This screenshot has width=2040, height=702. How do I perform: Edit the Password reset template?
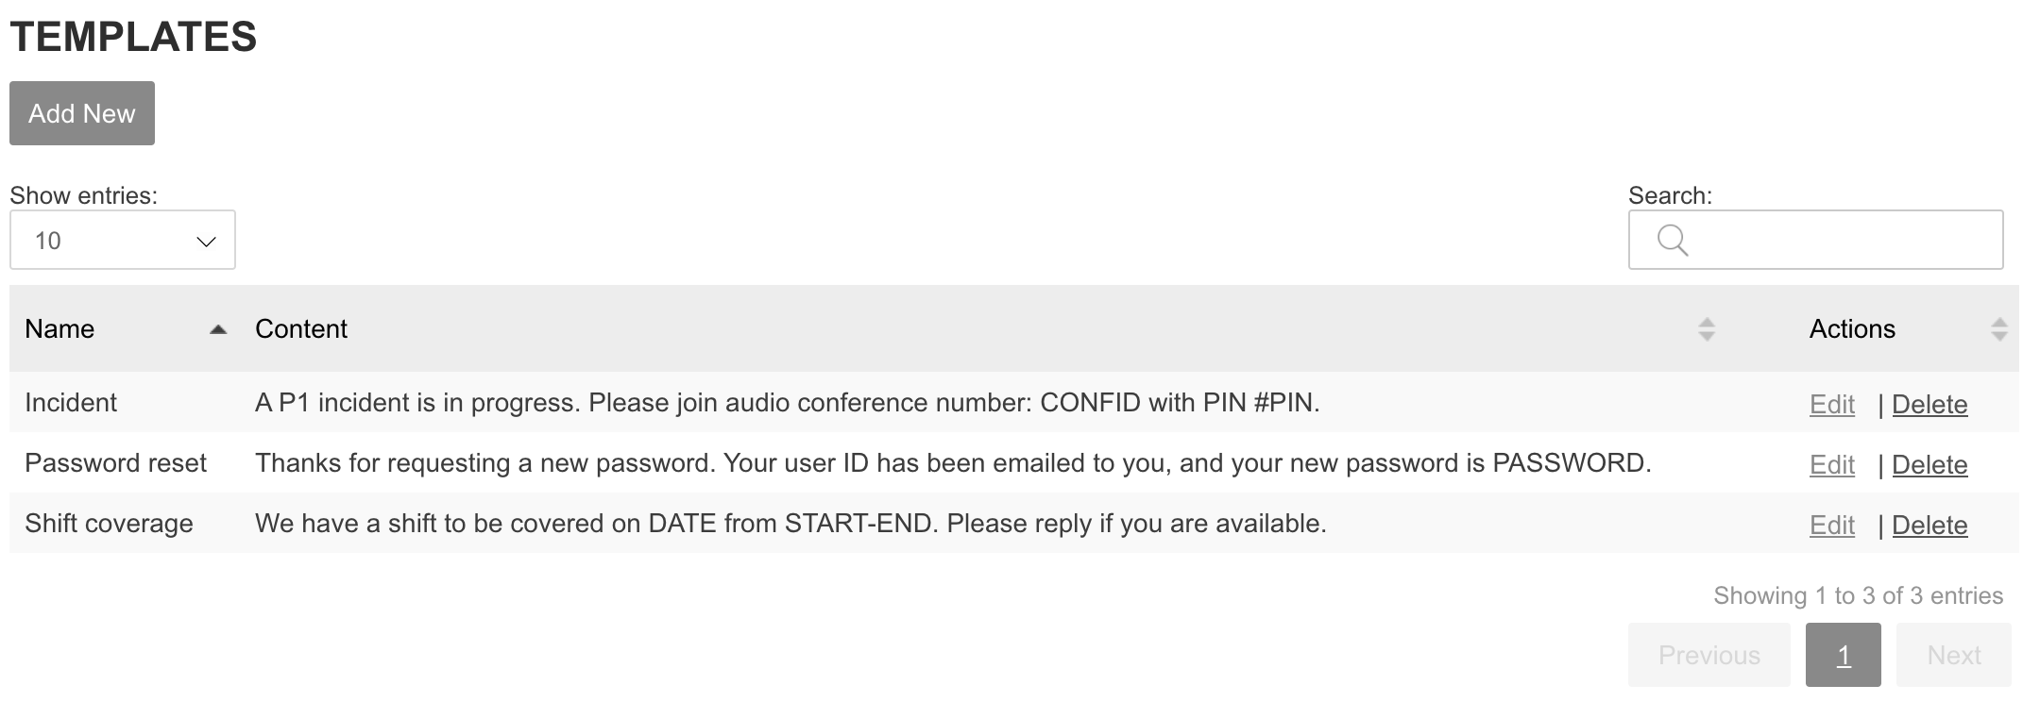[x=1831, y=465]
